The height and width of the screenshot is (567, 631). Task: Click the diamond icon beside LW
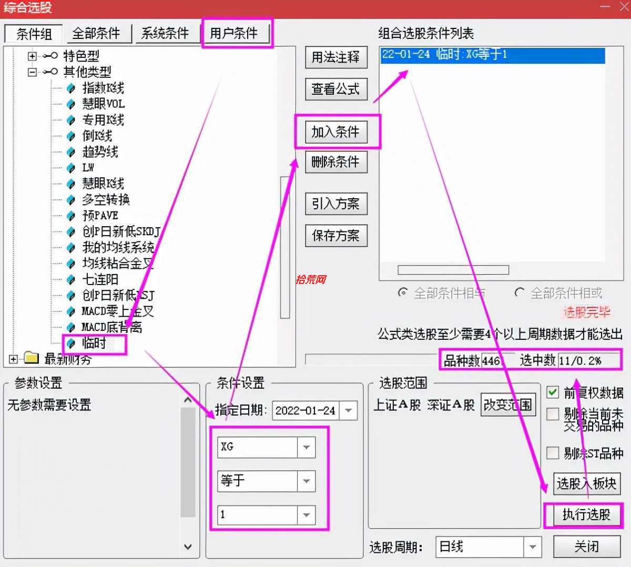[71, 168]
